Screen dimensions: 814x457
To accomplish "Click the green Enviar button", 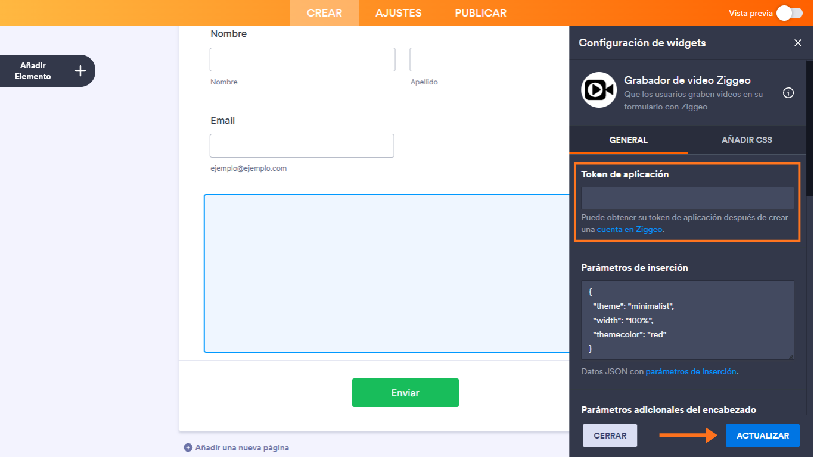I will tap(405, 393).
